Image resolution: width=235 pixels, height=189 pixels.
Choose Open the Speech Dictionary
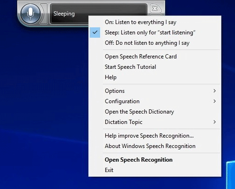tap(155, 112)
